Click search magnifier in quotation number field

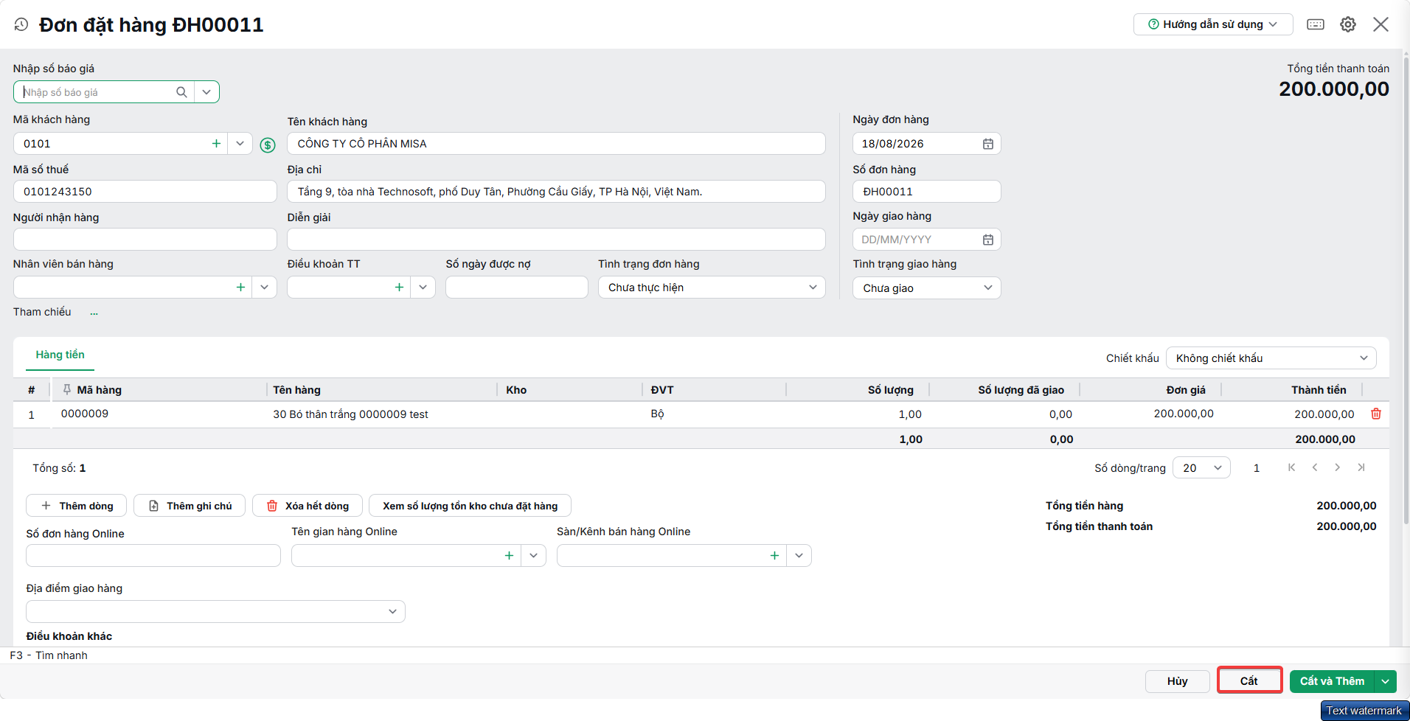pos(181,92)
